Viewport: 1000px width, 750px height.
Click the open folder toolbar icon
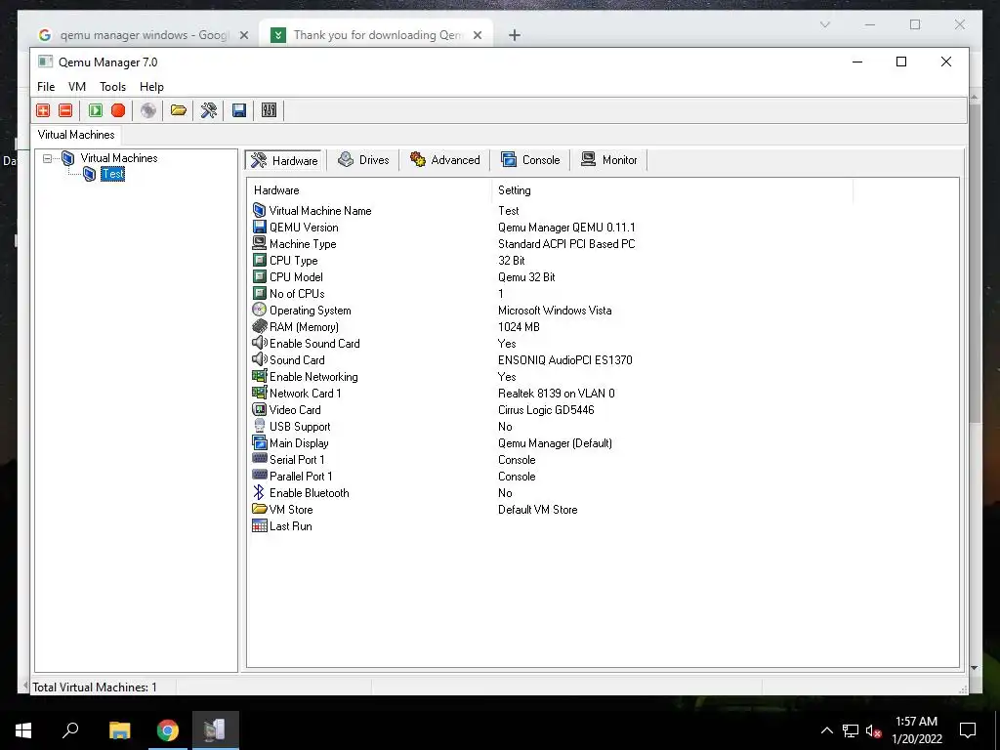click(x=179, y=110)
